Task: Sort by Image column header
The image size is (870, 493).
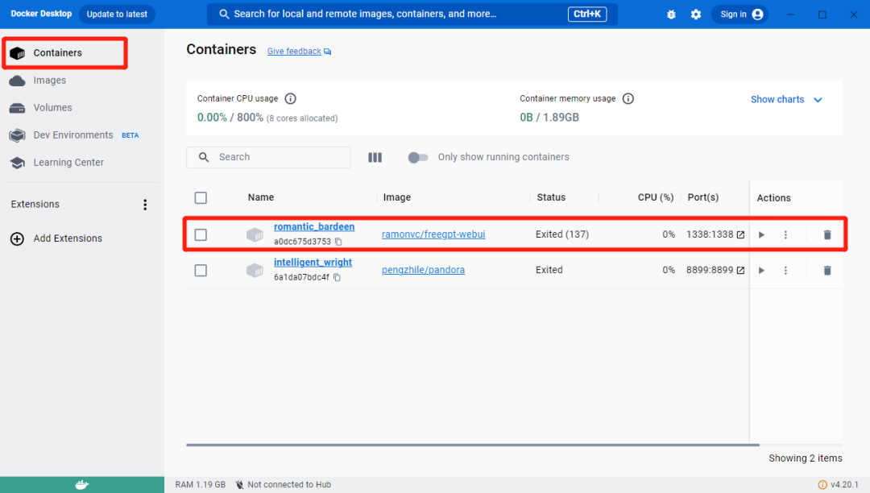Action: tap(396, 197)
